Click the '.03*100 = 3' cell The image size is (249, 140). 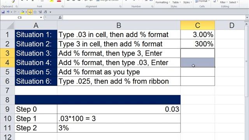coord(119,119)
